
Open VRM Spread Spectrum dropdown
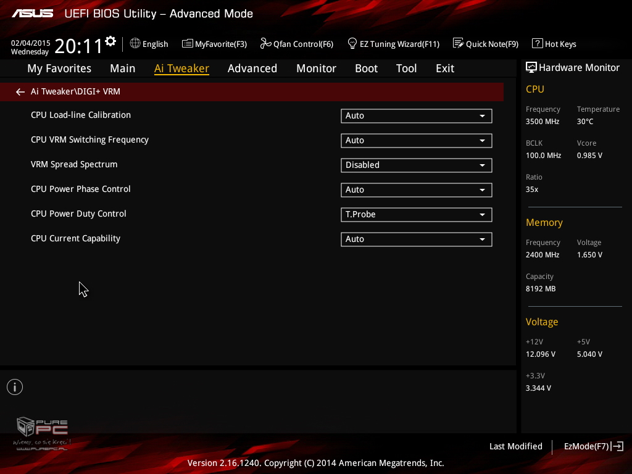417,165
